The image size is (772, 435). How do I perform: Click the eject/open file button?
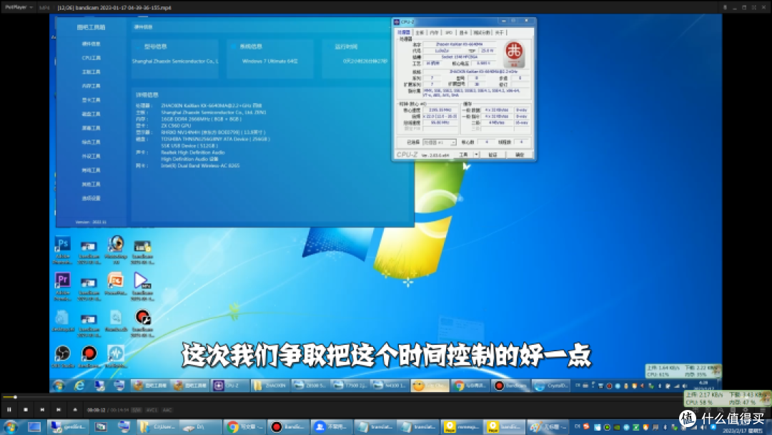(75, 409)
